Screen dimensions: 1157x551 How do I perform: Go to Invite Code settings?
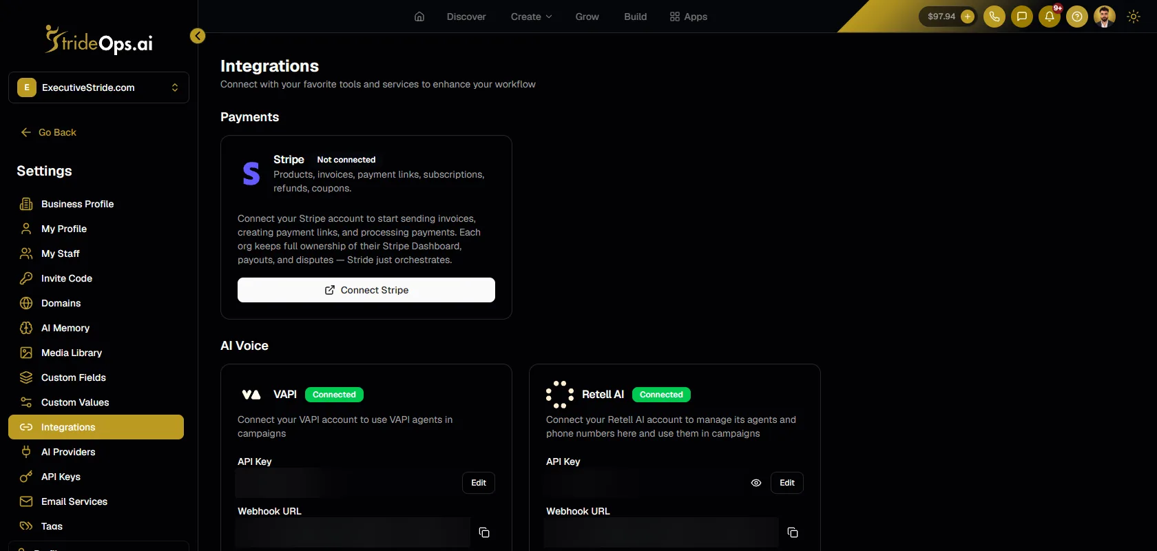coord(96,278)
